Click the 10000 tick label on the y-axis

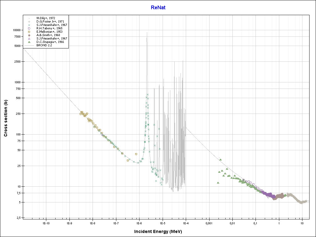pos(16,30)
